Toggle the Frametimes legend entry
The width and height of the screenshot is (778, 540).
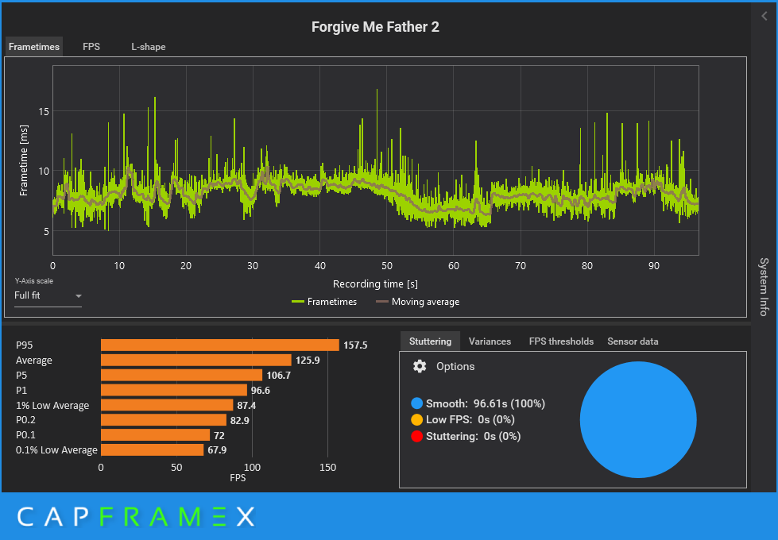(x=324, y=302)
